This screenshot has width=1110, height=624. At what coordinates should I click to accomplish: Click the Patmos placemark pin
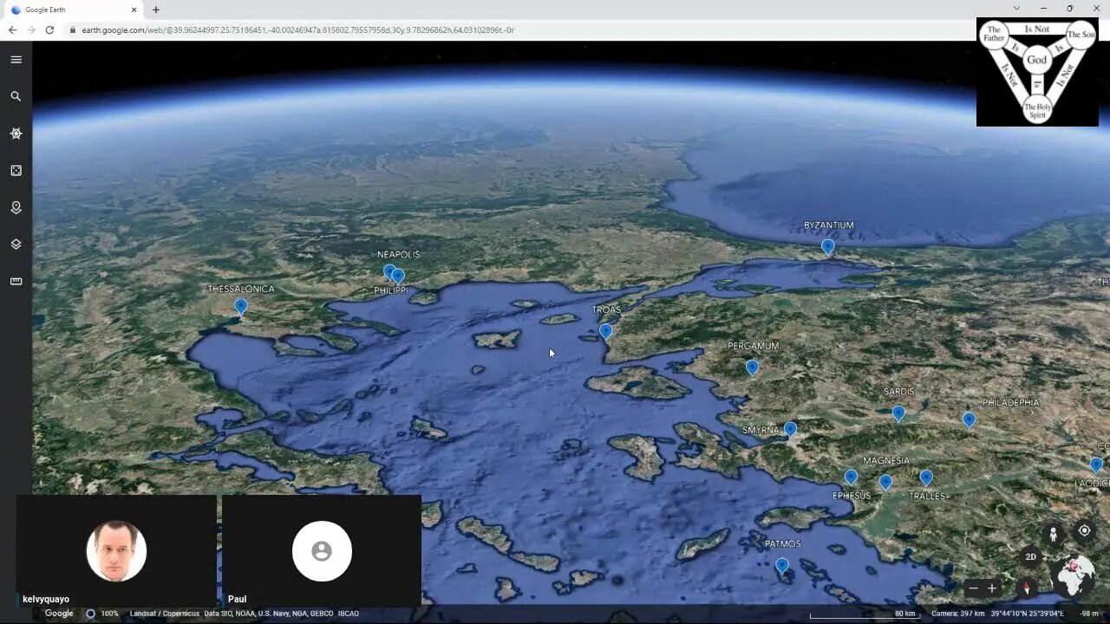coord(781,566)
